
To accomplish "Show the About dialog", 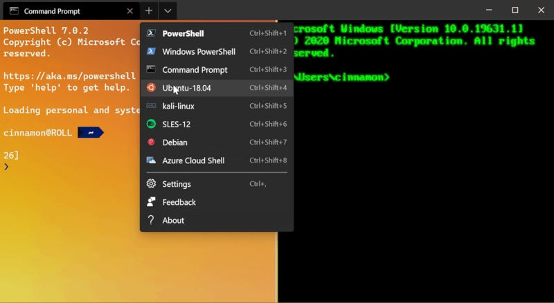I will coord(217,220).
